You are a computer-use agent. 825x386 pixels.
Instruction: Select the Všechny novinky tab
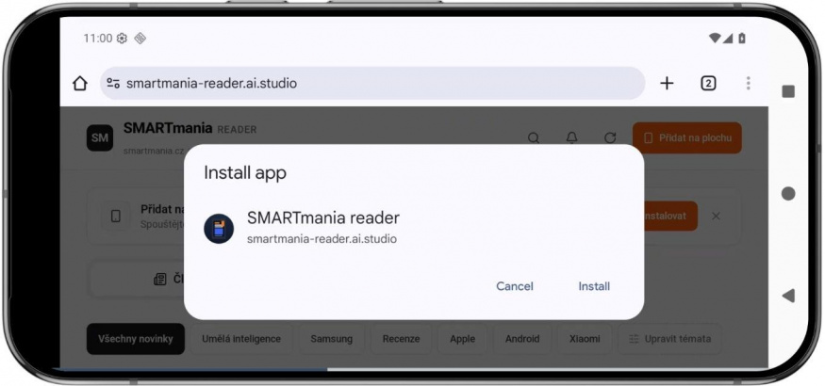pos(136,339)
